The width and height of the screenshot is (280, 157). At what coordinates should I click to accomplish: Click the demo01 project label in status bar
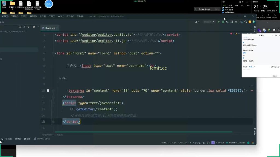220,143
